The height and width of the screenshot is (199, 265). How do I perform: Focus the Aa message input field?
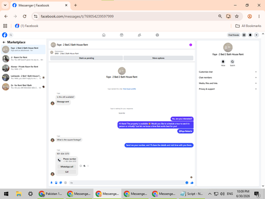[127, 183]
